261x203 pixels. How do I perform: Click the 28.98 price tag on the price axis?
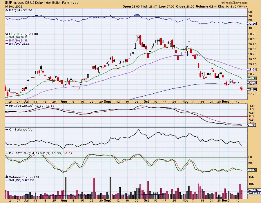[252, 69]
